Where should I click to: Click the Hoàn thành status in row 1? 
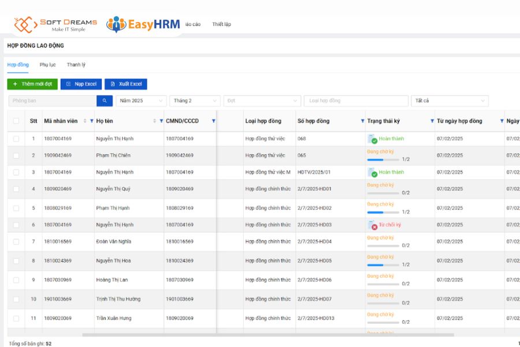click(x=391, y=138)
